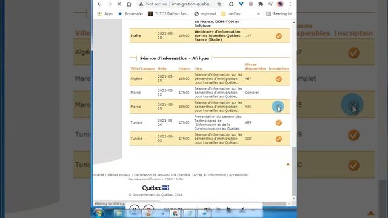Select the 147 places cell for Italie

pos(248,36)
